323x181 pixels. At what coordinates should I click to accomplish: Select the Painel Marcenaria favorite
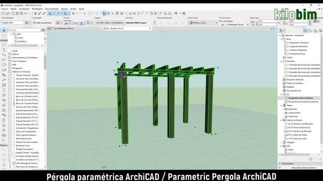point(24,139)
